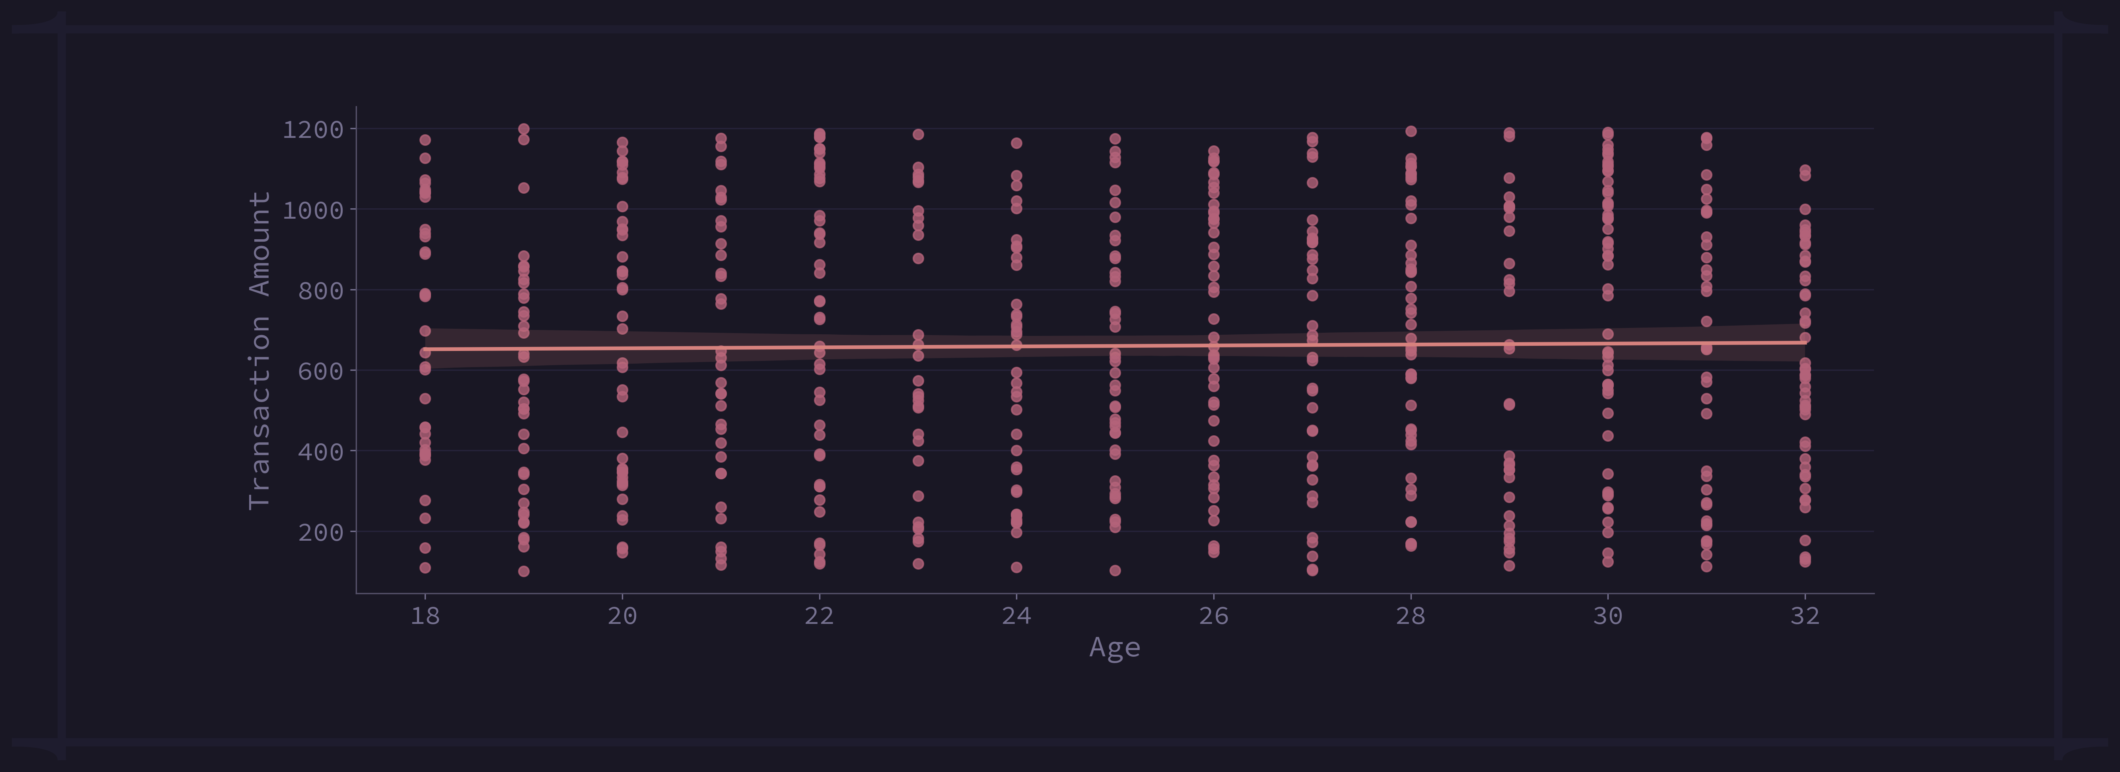
Task: Select the lowest age-25 point near 100
Action: tap(1115, 570)
